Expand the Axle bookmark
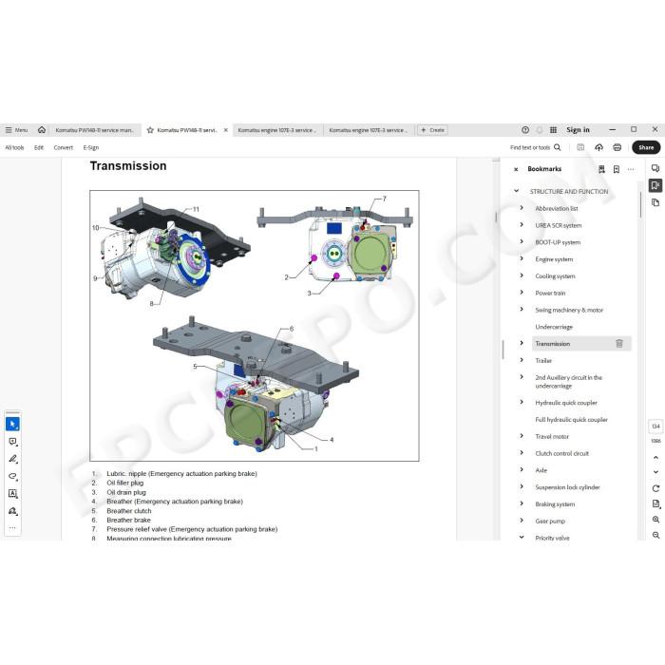 (x=522, y=469)
